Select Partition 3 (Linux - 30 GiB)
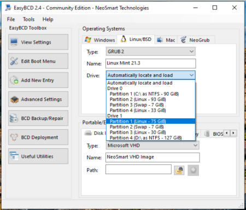Image resolution: width=246 pixels, height=210 pixels. [151, 133]
